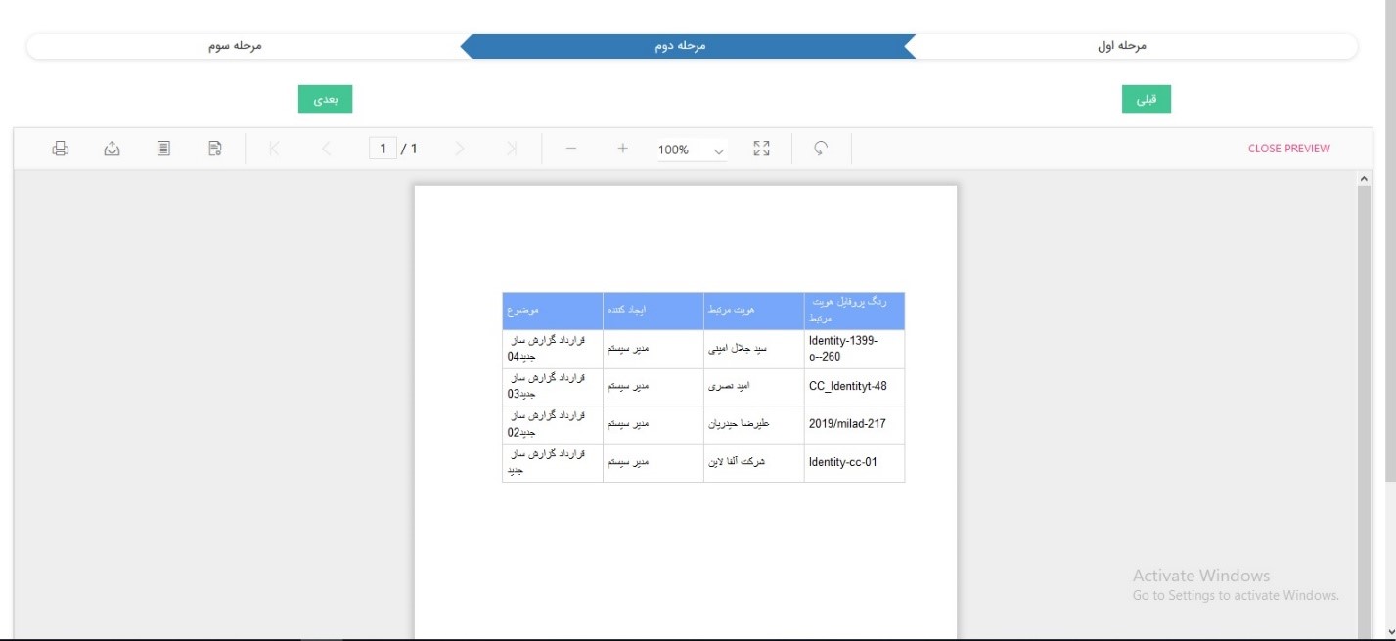
Task: Toggle full screen preview mode
Action: [x=761, y=149]
